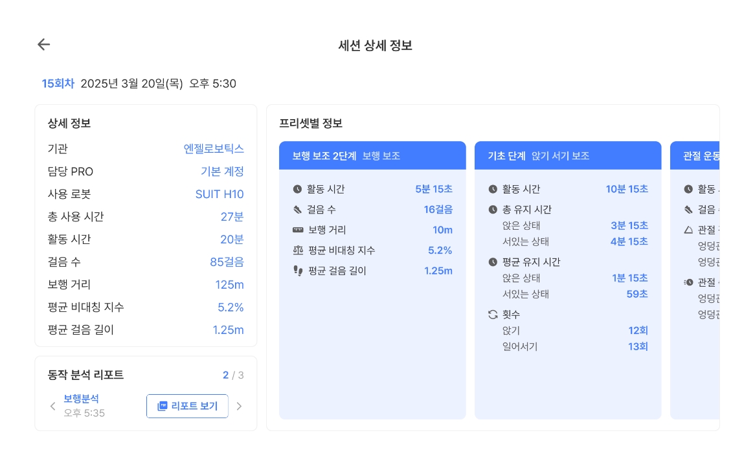Click the 평균 걸음 길이 footprints icon

297,271
